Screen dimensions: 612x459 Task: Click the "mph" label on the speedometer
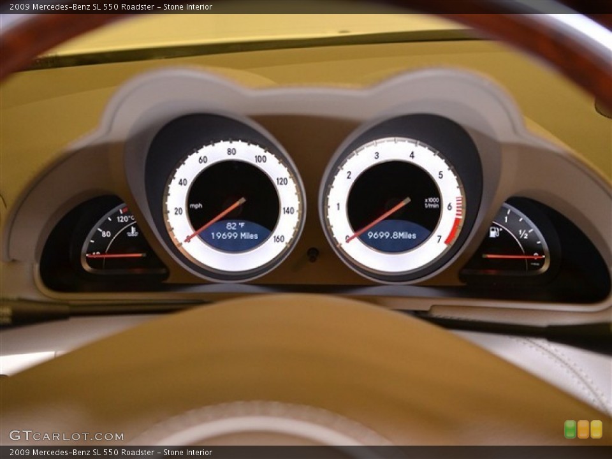pyautogui.click(x=196, y=206)
